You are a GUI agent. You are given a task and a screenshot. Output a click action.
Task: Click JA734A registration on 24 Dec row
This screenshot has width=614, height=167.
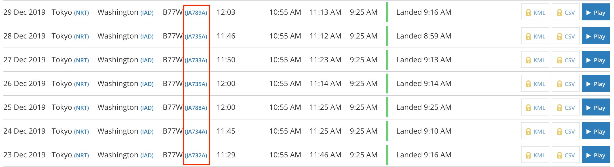196,132
